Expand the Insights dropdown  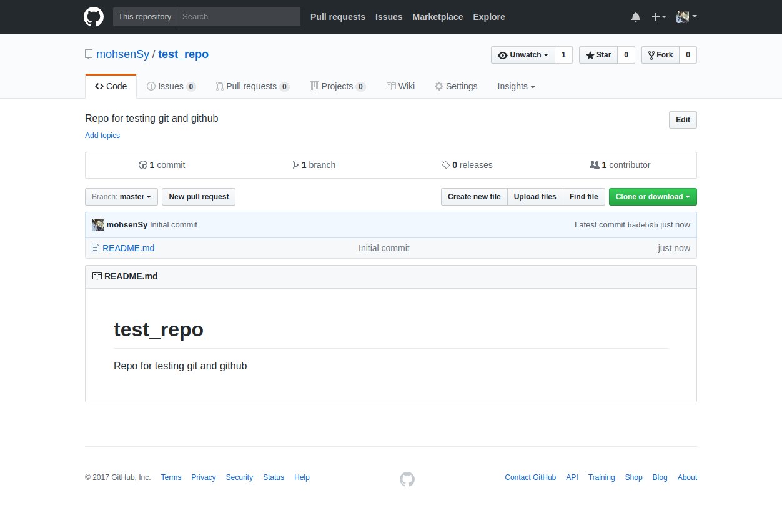(x=517, y=86)
